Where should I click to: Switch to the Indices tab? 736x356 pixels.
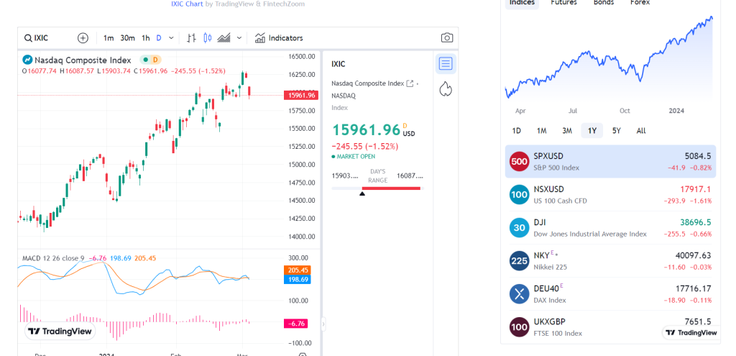coord(522,2)
